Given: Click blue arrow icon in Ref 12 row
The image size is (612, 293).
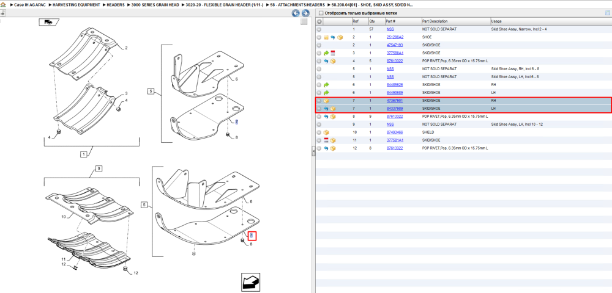Looking at the screenshot, I should pos(326,148).
